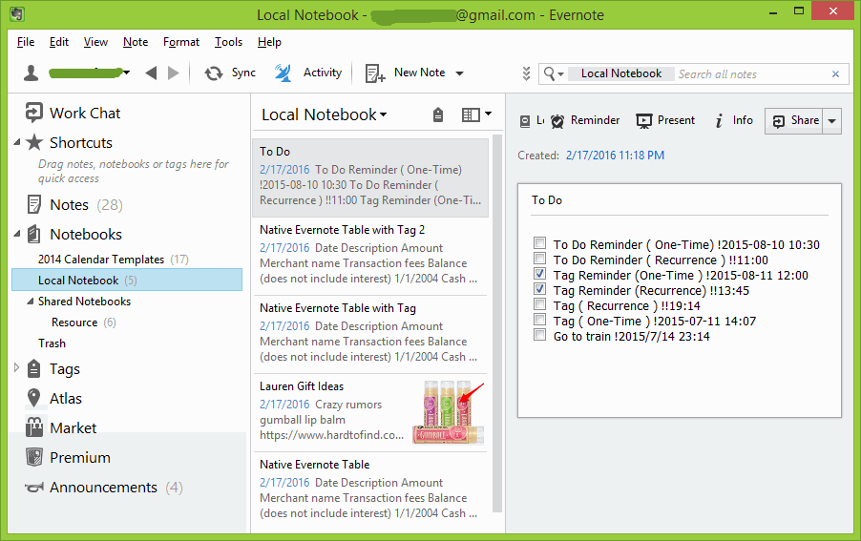This screenshot has height=541, width=861.
Task: Check 'Go to train' checkbox
Action: click(539, 335)
